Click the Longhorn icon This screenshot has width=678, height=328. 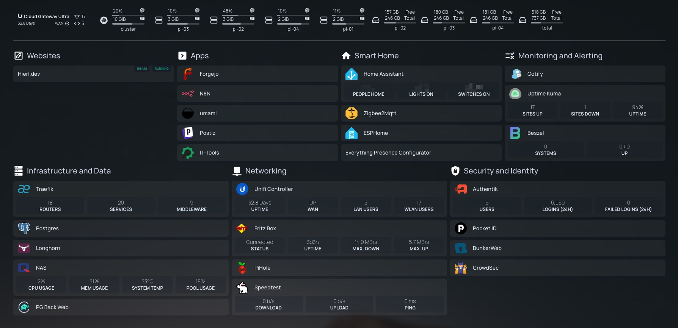[x=24, y=248]
